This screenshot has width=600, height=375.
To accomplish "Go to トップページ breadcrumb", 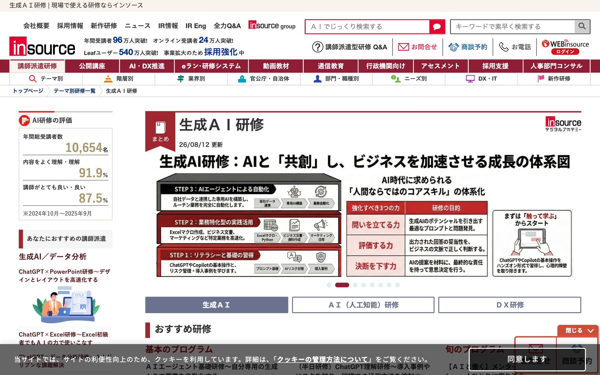I will pos(28,91).
